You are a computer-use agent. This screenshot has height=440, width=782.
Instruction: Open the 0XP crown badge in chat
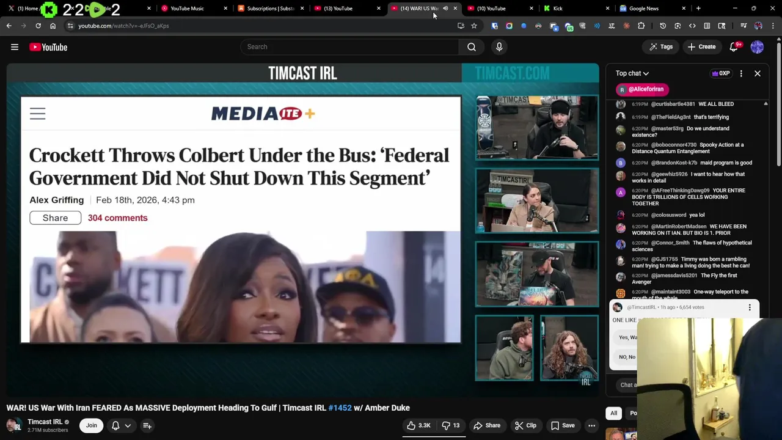[721, 73]
